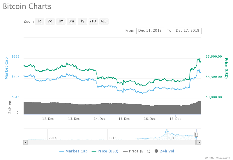Toggle Market Cap series in legend
The height and width of the screenshot is (160, 233).
pos(74,151)
